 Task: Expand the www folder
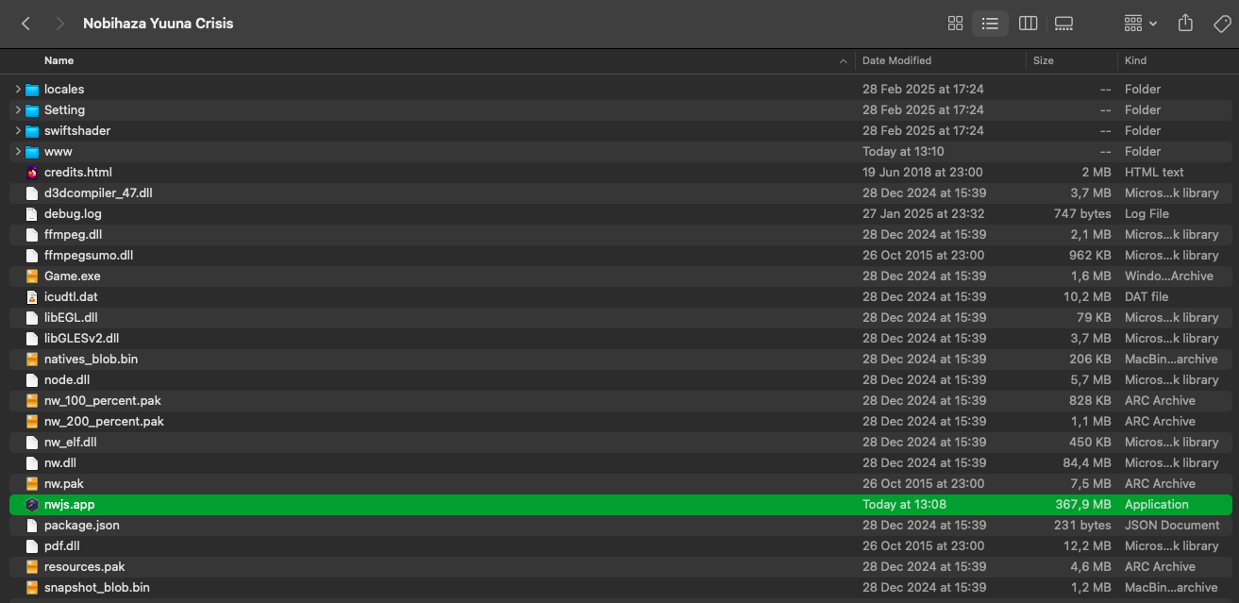point(18,152)
